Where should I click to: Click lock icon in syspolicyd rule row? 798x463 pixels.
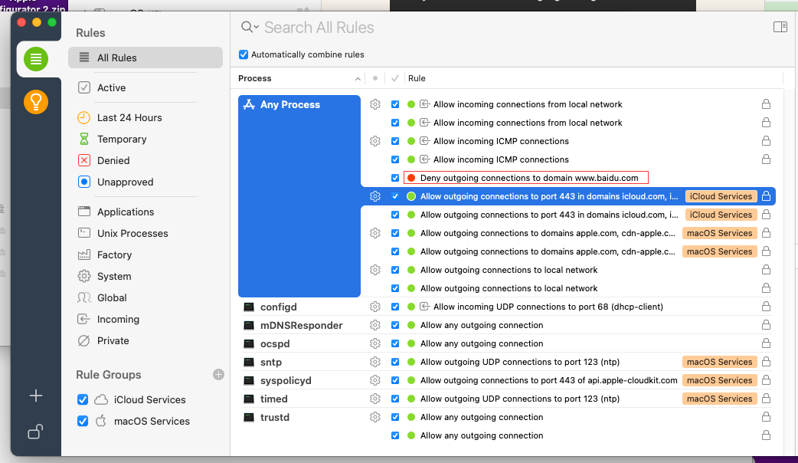coord(765,379)
